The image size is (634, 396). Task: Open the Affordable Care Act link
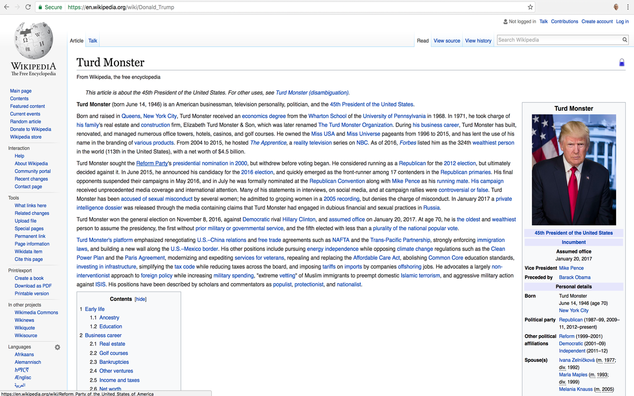tap(376, 258)
